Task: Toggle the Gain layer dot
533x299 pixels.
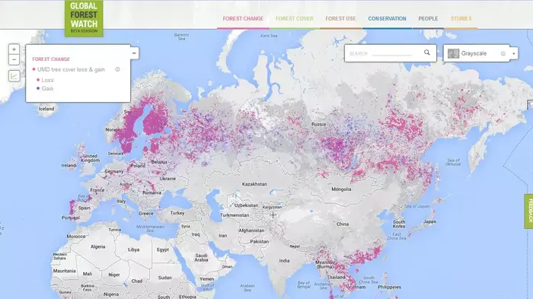Action: click(x=38, y=88)
